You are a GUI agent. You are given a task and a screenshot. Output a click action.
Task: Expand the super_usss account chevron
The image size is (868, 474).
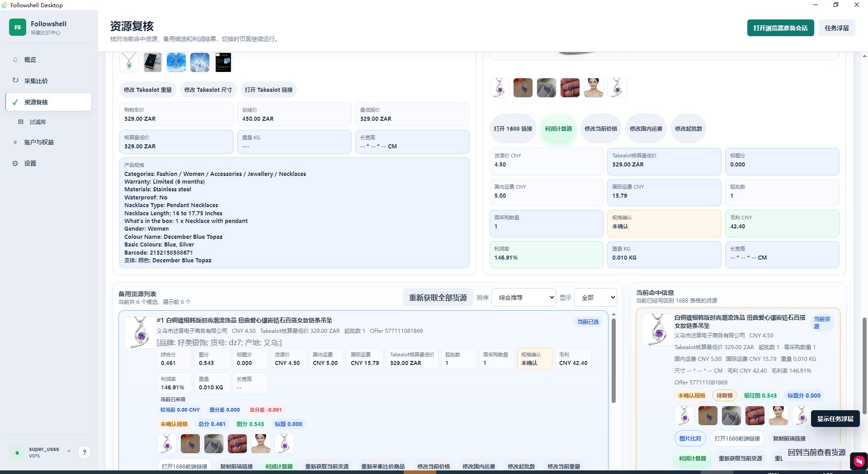(69, 451)
